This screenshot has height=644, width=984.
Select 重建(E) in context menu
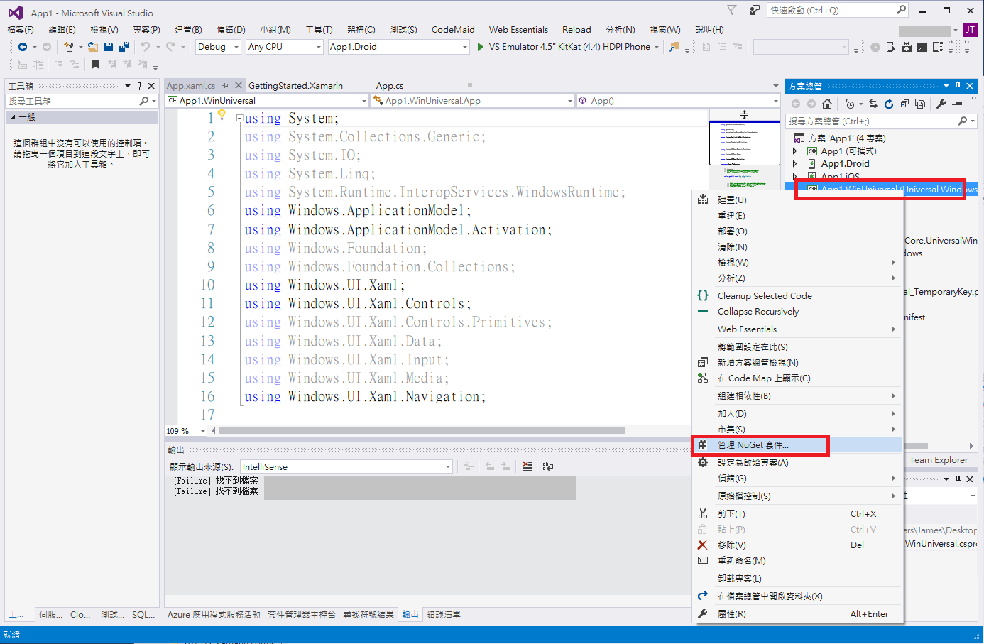(x=797, y=216)
